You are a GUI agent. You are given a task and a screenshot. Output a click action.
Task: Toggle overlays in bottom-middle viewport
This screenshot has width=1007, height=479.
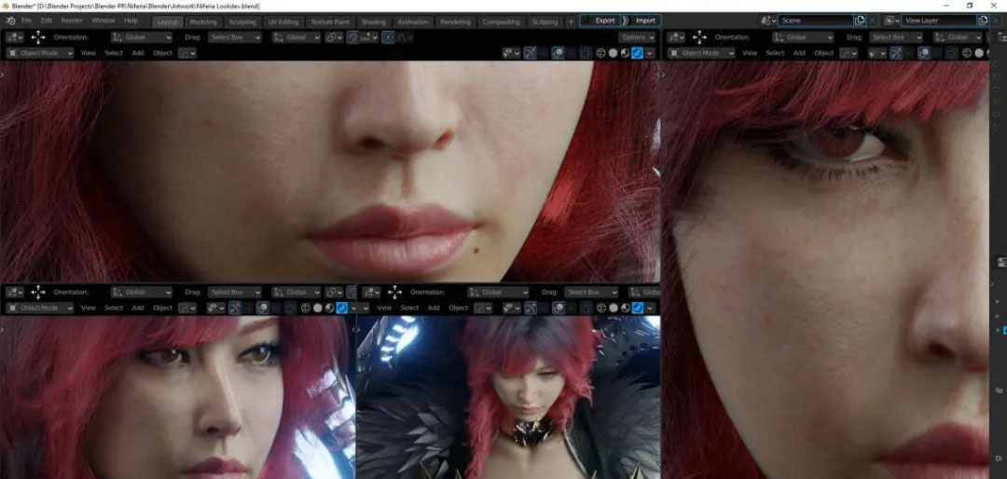coord(559,308)
